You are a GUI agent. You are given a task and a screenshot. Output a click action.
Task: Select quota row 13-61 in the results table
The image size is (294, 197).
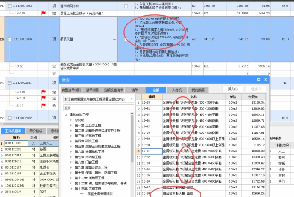[149, 151]
